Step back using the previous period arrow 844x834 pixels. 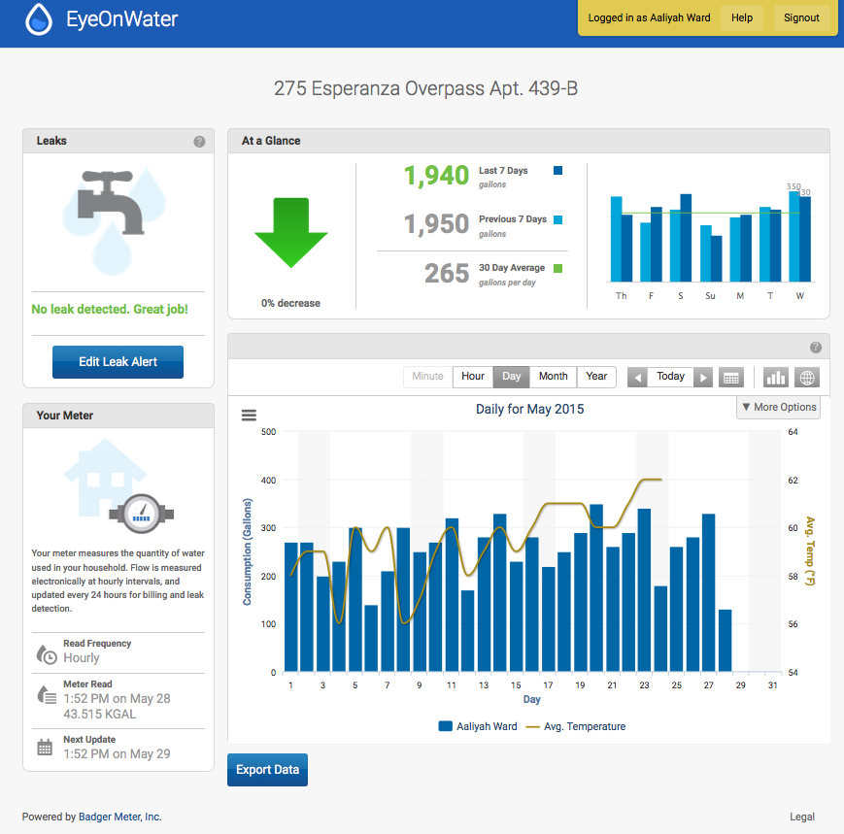pos(637,376)
